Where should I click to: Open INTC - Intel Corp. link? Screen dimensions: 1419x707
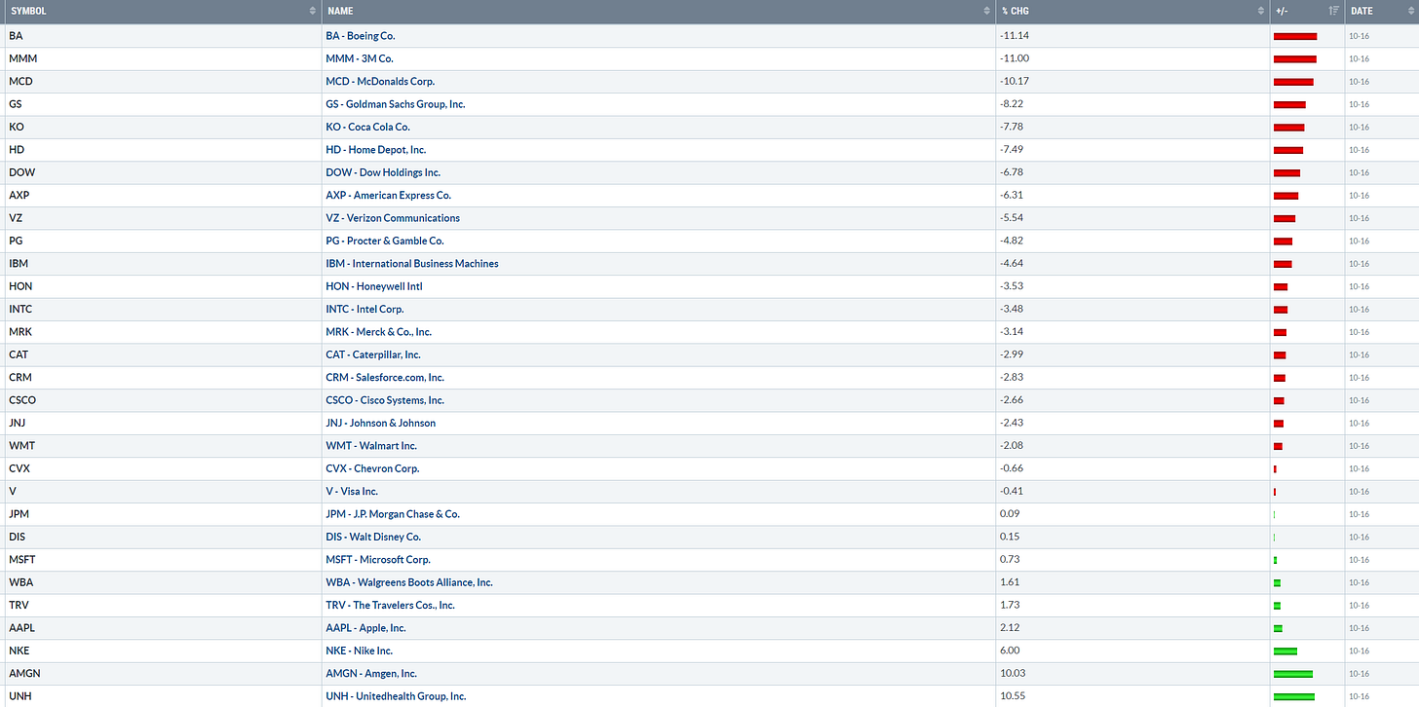(x=364, y=309)
